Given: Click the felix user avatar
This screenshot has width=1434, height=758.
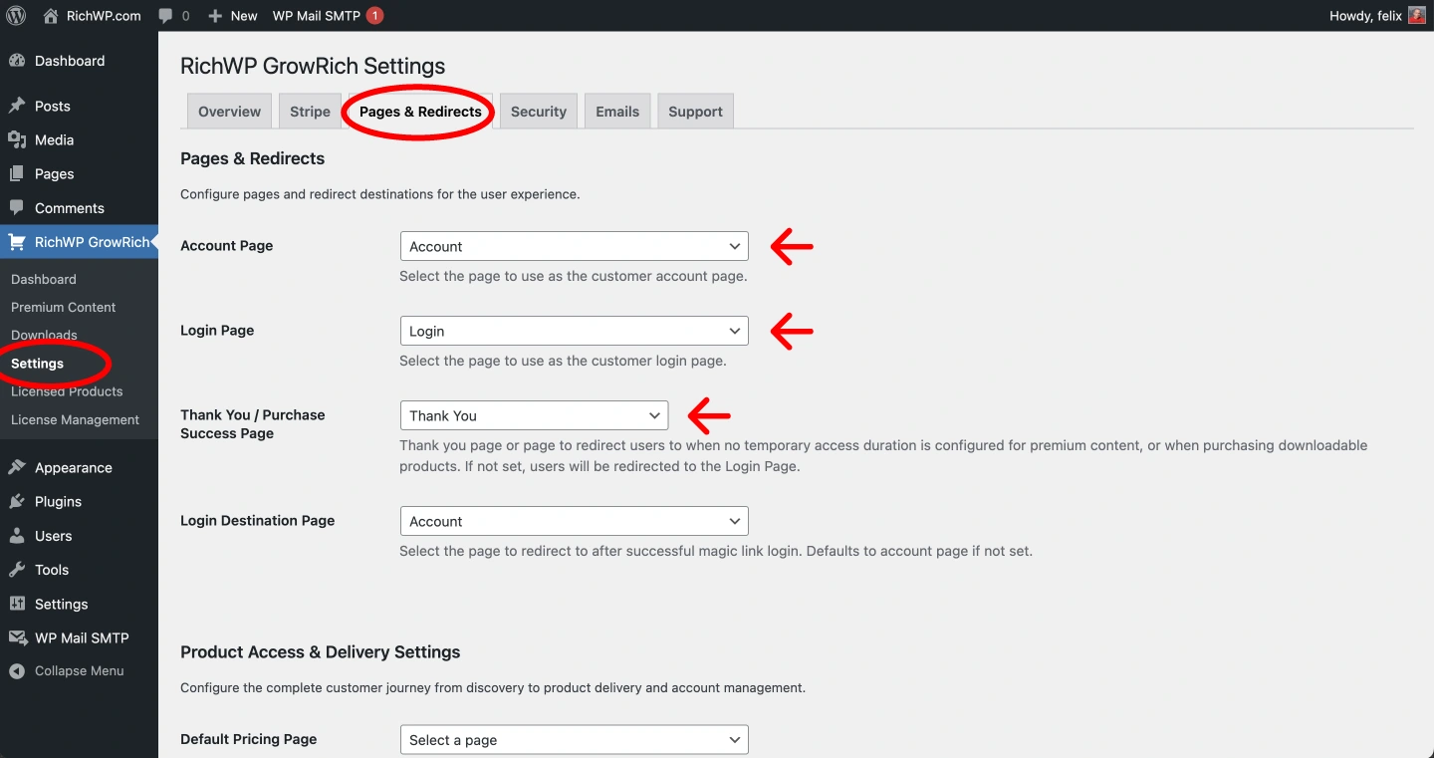Looking at the screenshot, I should click(1416, 15).
